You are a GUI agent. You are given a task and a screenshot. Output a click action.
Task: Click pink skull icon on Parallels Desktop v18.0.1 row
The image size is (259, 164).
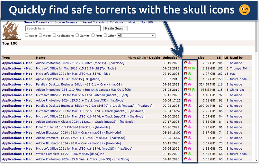point(190,84)
